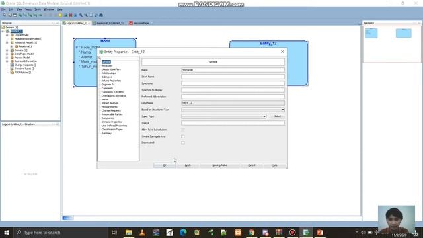Open the Edit menu
This screenshot has width=423, height=238.
click(x=11, y=9)
